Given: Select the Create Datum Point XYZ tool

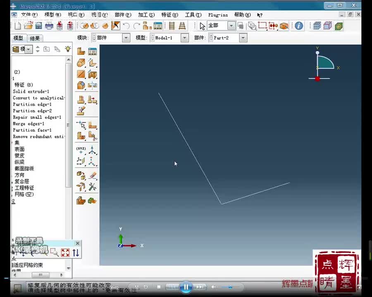Looking at the screenshot, I should click(x=81, y=150).
